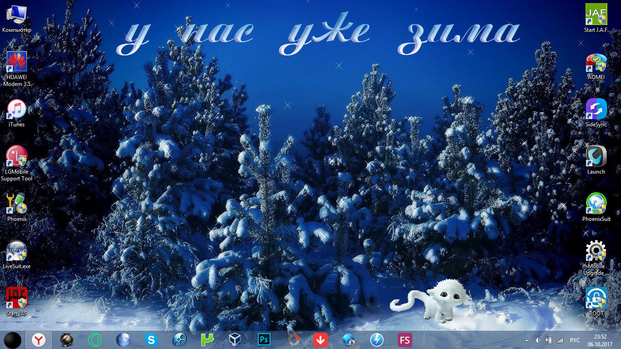Open Skype from the taskbar

[x=151, y=340]
